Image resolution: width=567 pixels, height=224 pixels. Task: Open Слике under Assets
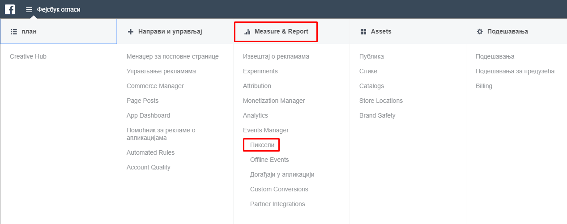368,71
